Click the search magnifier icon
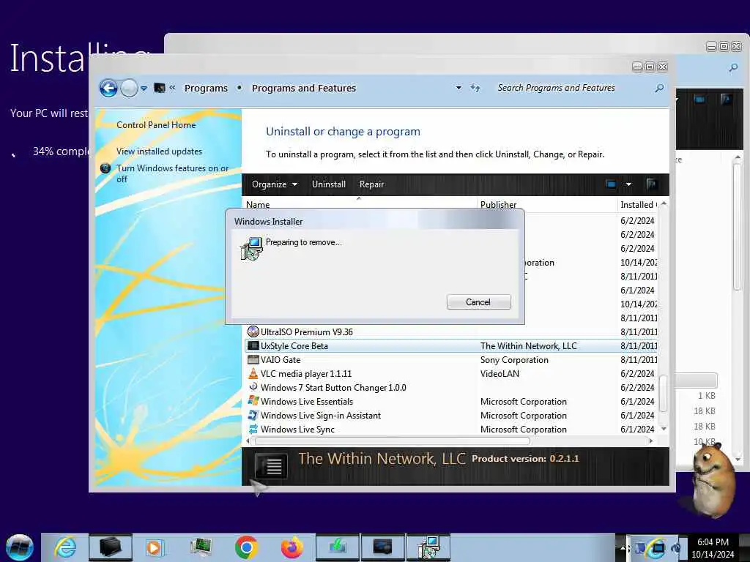The height and width of the screenshot is (562, 750). (659, 88)
